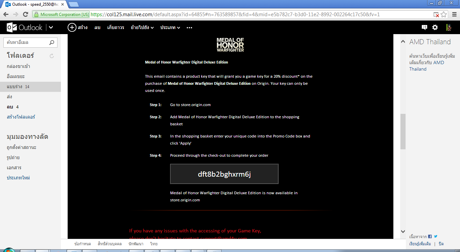
Task: Reload the page with the refresh icon
Action: (25, 15)
